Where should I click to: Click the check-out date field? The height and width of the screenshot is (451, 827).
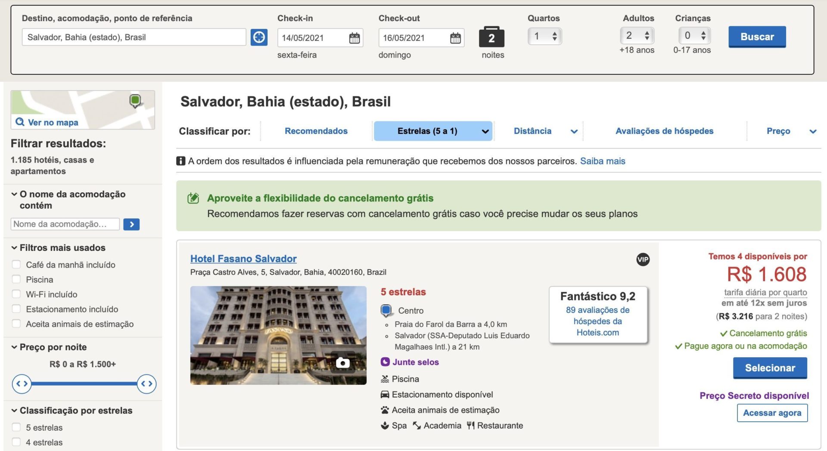click(421, 38)
